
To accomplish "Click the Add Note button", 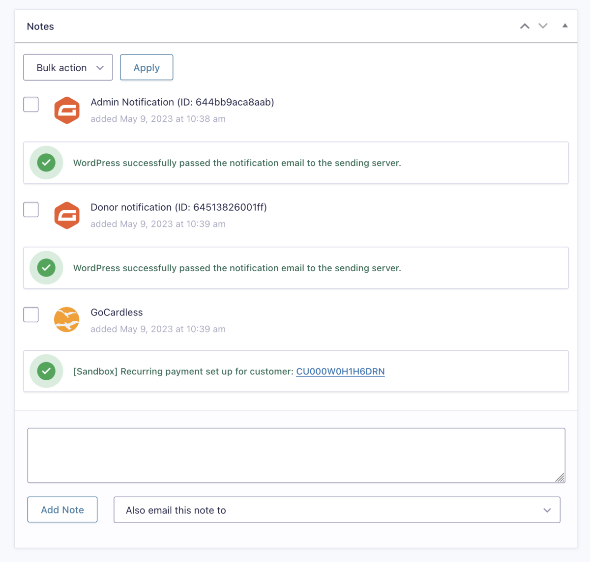I will pyautogui.click(x=62, y=509).
